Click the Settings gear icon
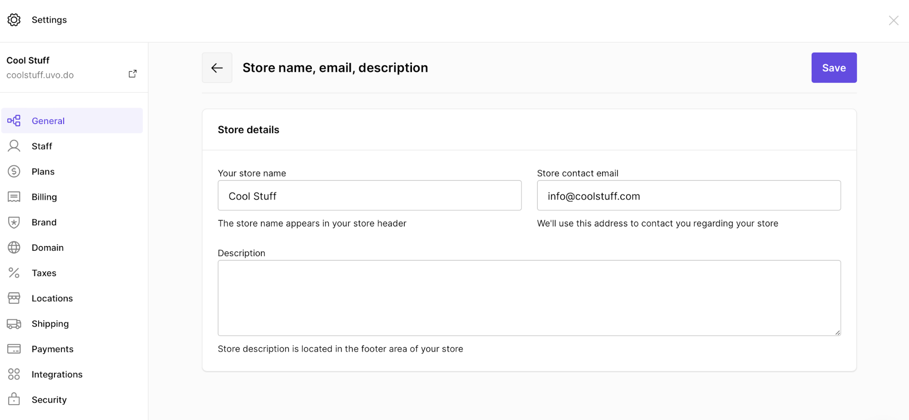The width and height of the screenshot is (909, 420). pyautogui.click(x=14, y=20)
